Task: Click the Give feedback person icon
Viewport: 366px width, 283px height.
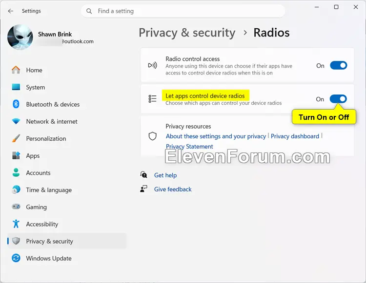Action: [x=143, y=189]
